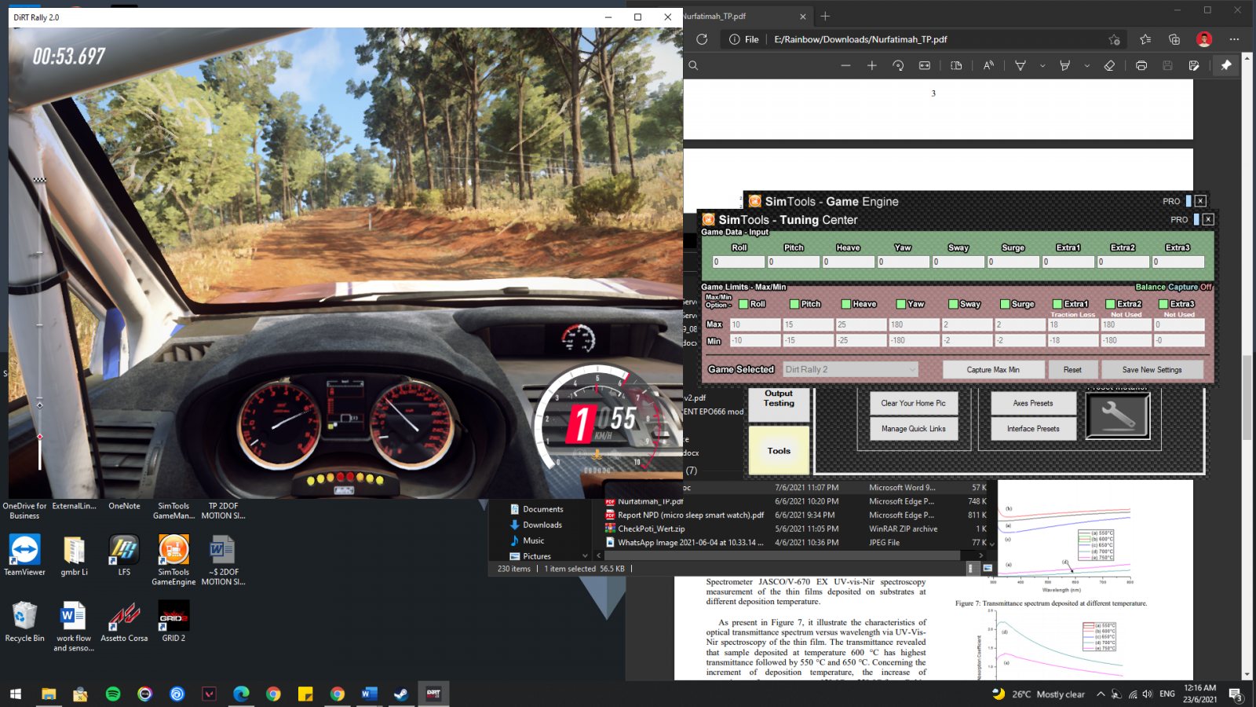Viewport: 1256px width, 707px height.
Task: Open Edge Settings and more menu
Action: (1234, 39)
